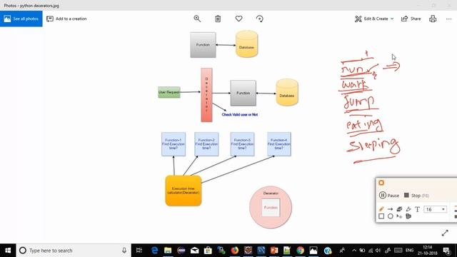Click the orange Execution time calculator box

[184, 191]
